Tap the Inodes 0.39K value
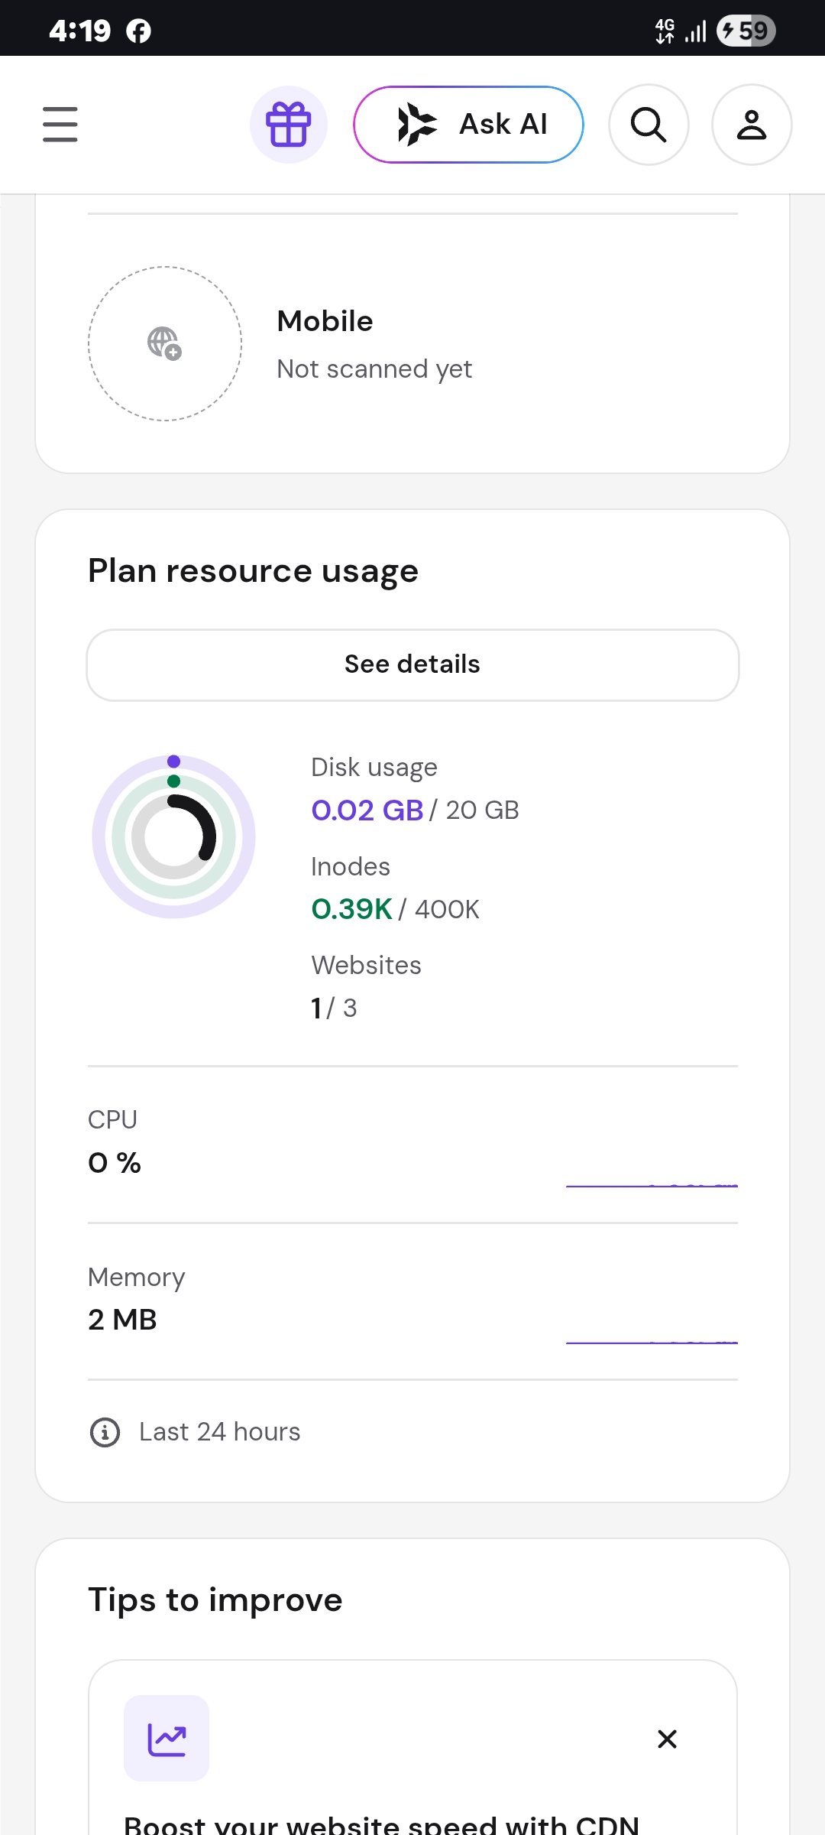The width and height of the screenshot is (825, 1835). (351, 909)
